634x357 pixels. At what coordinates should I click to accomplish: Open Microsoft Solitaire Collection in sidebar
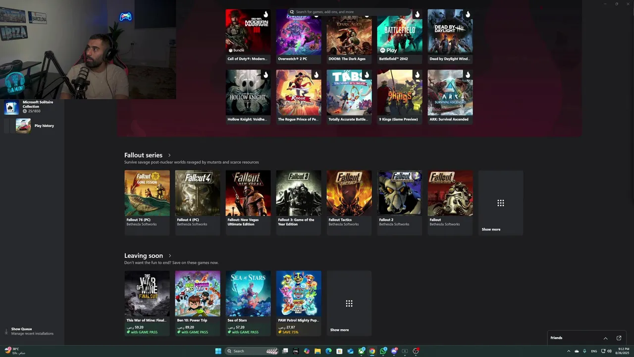click(x=32, y=107)
